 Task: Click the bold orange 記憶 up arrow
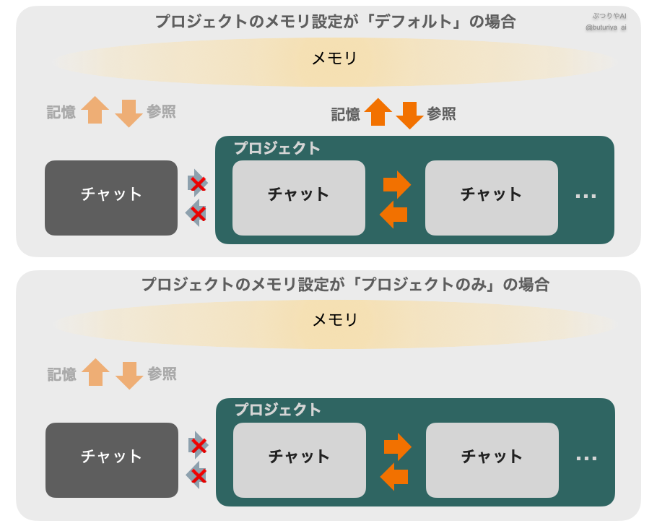pyautogui.click(x=378, y=112)
